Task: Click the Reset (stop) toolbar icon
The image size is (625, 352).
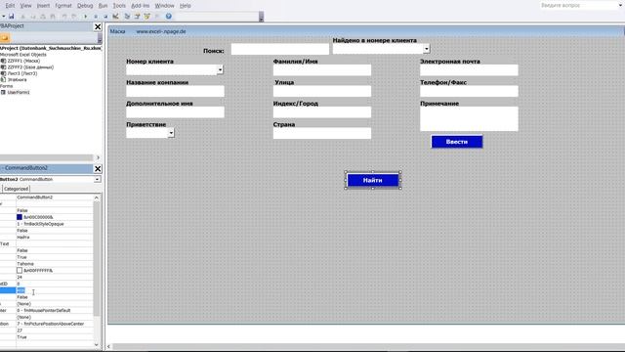Action: click(x=105, y=17)
